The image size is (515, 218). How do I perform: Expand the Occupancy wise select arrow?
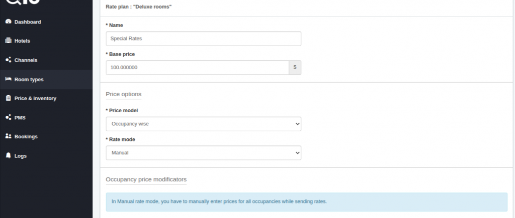click(297, 124)
